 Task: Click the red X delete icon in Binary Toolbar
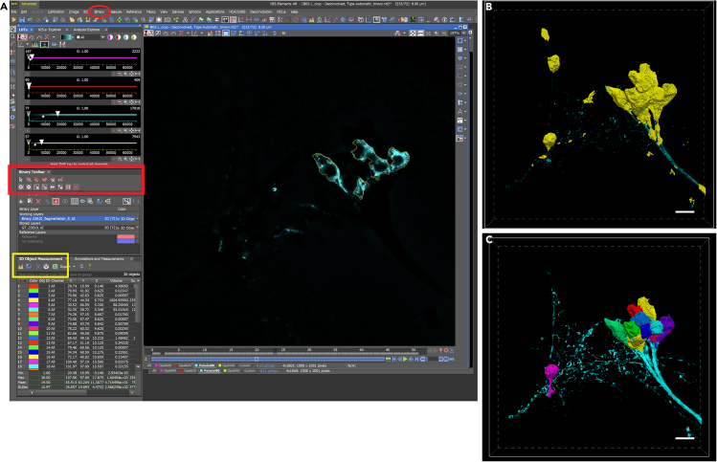tap(77, 187)
